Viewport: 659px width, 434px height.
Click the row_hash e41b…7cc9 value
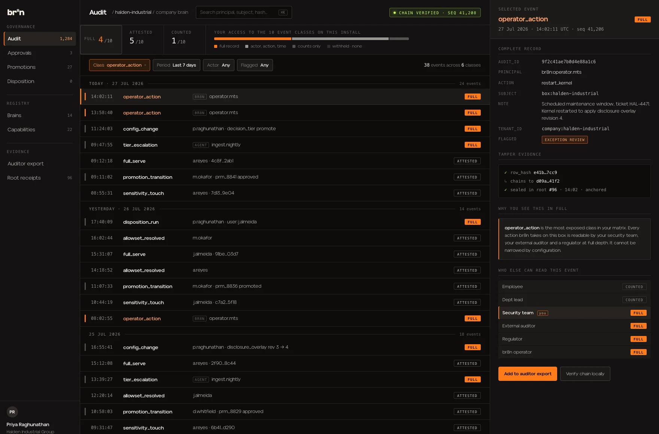[x=545, y=172]
